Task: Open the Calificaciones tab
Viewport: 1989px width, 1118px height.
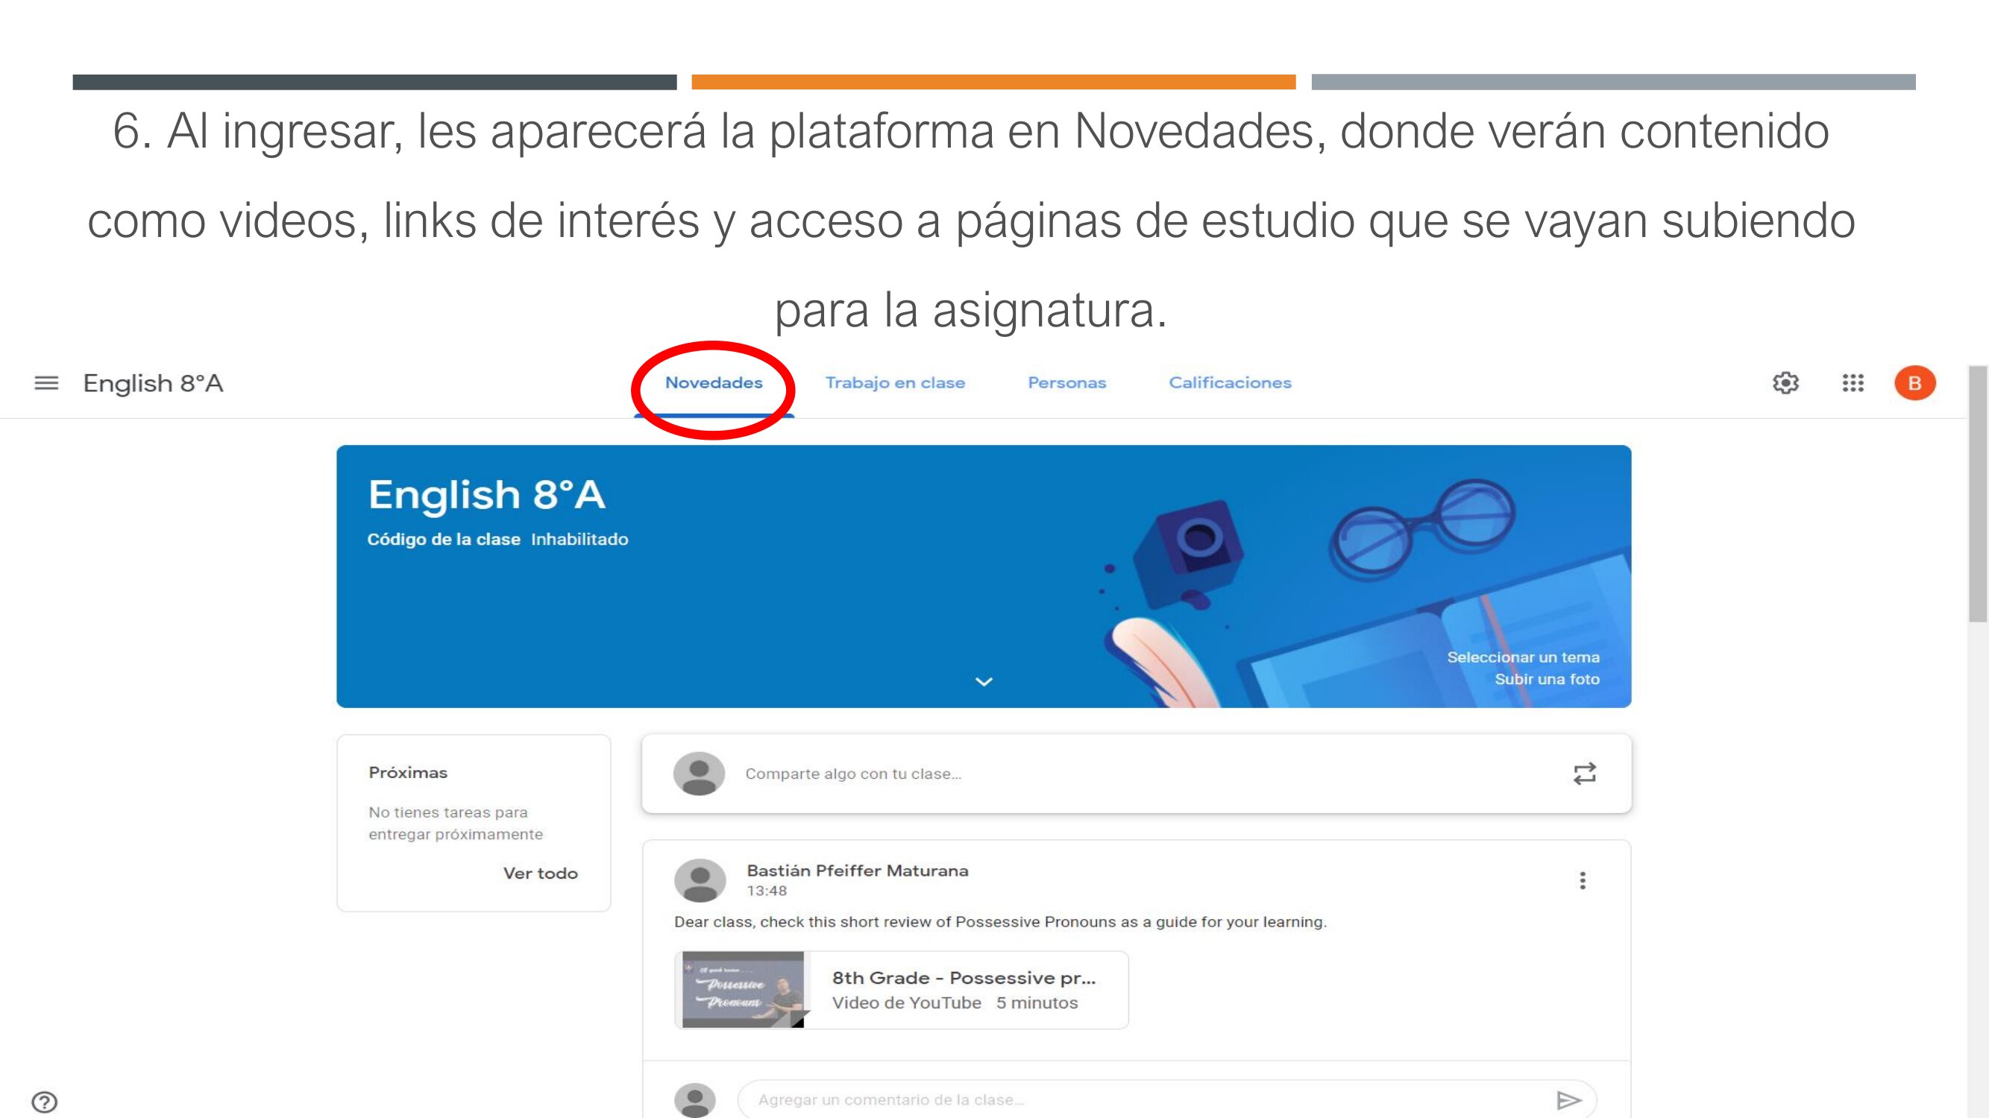Action: (x=1229, y=383)
